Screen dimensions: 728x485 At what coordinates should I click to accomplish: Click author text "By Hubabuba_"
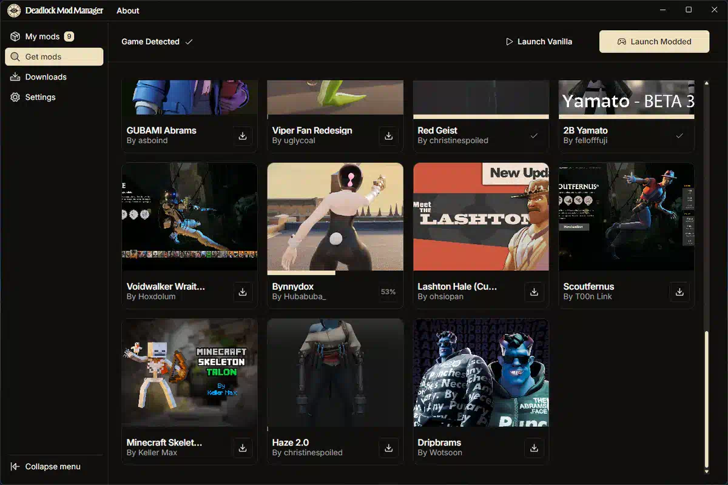(x=299, y=296)
